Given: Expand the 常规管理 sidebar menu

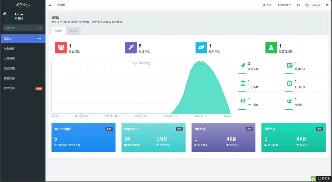Looking at the screenshot, I should 23,69.
